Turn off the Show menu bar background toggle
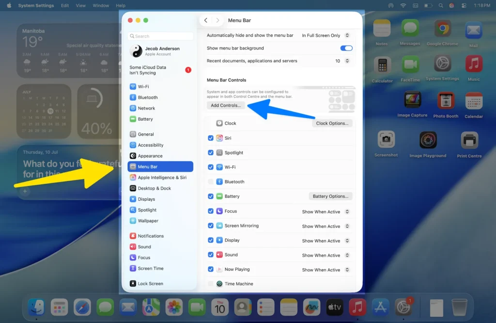 pyautogui.click(x=347, y=48)
